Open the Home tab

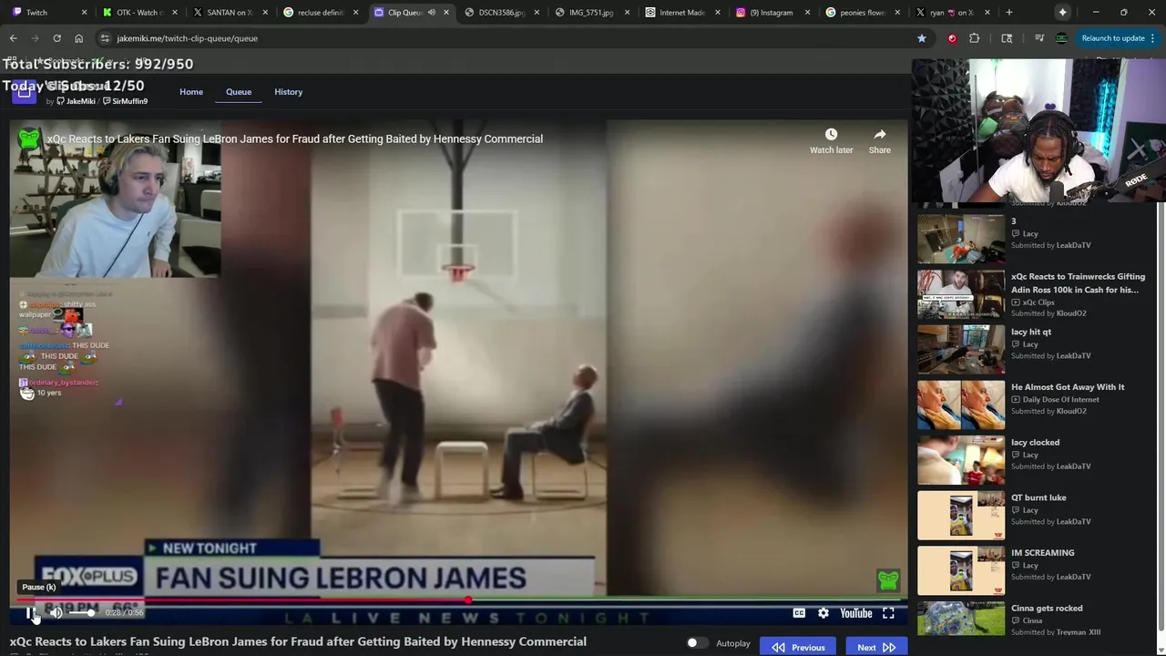point(191,92)
